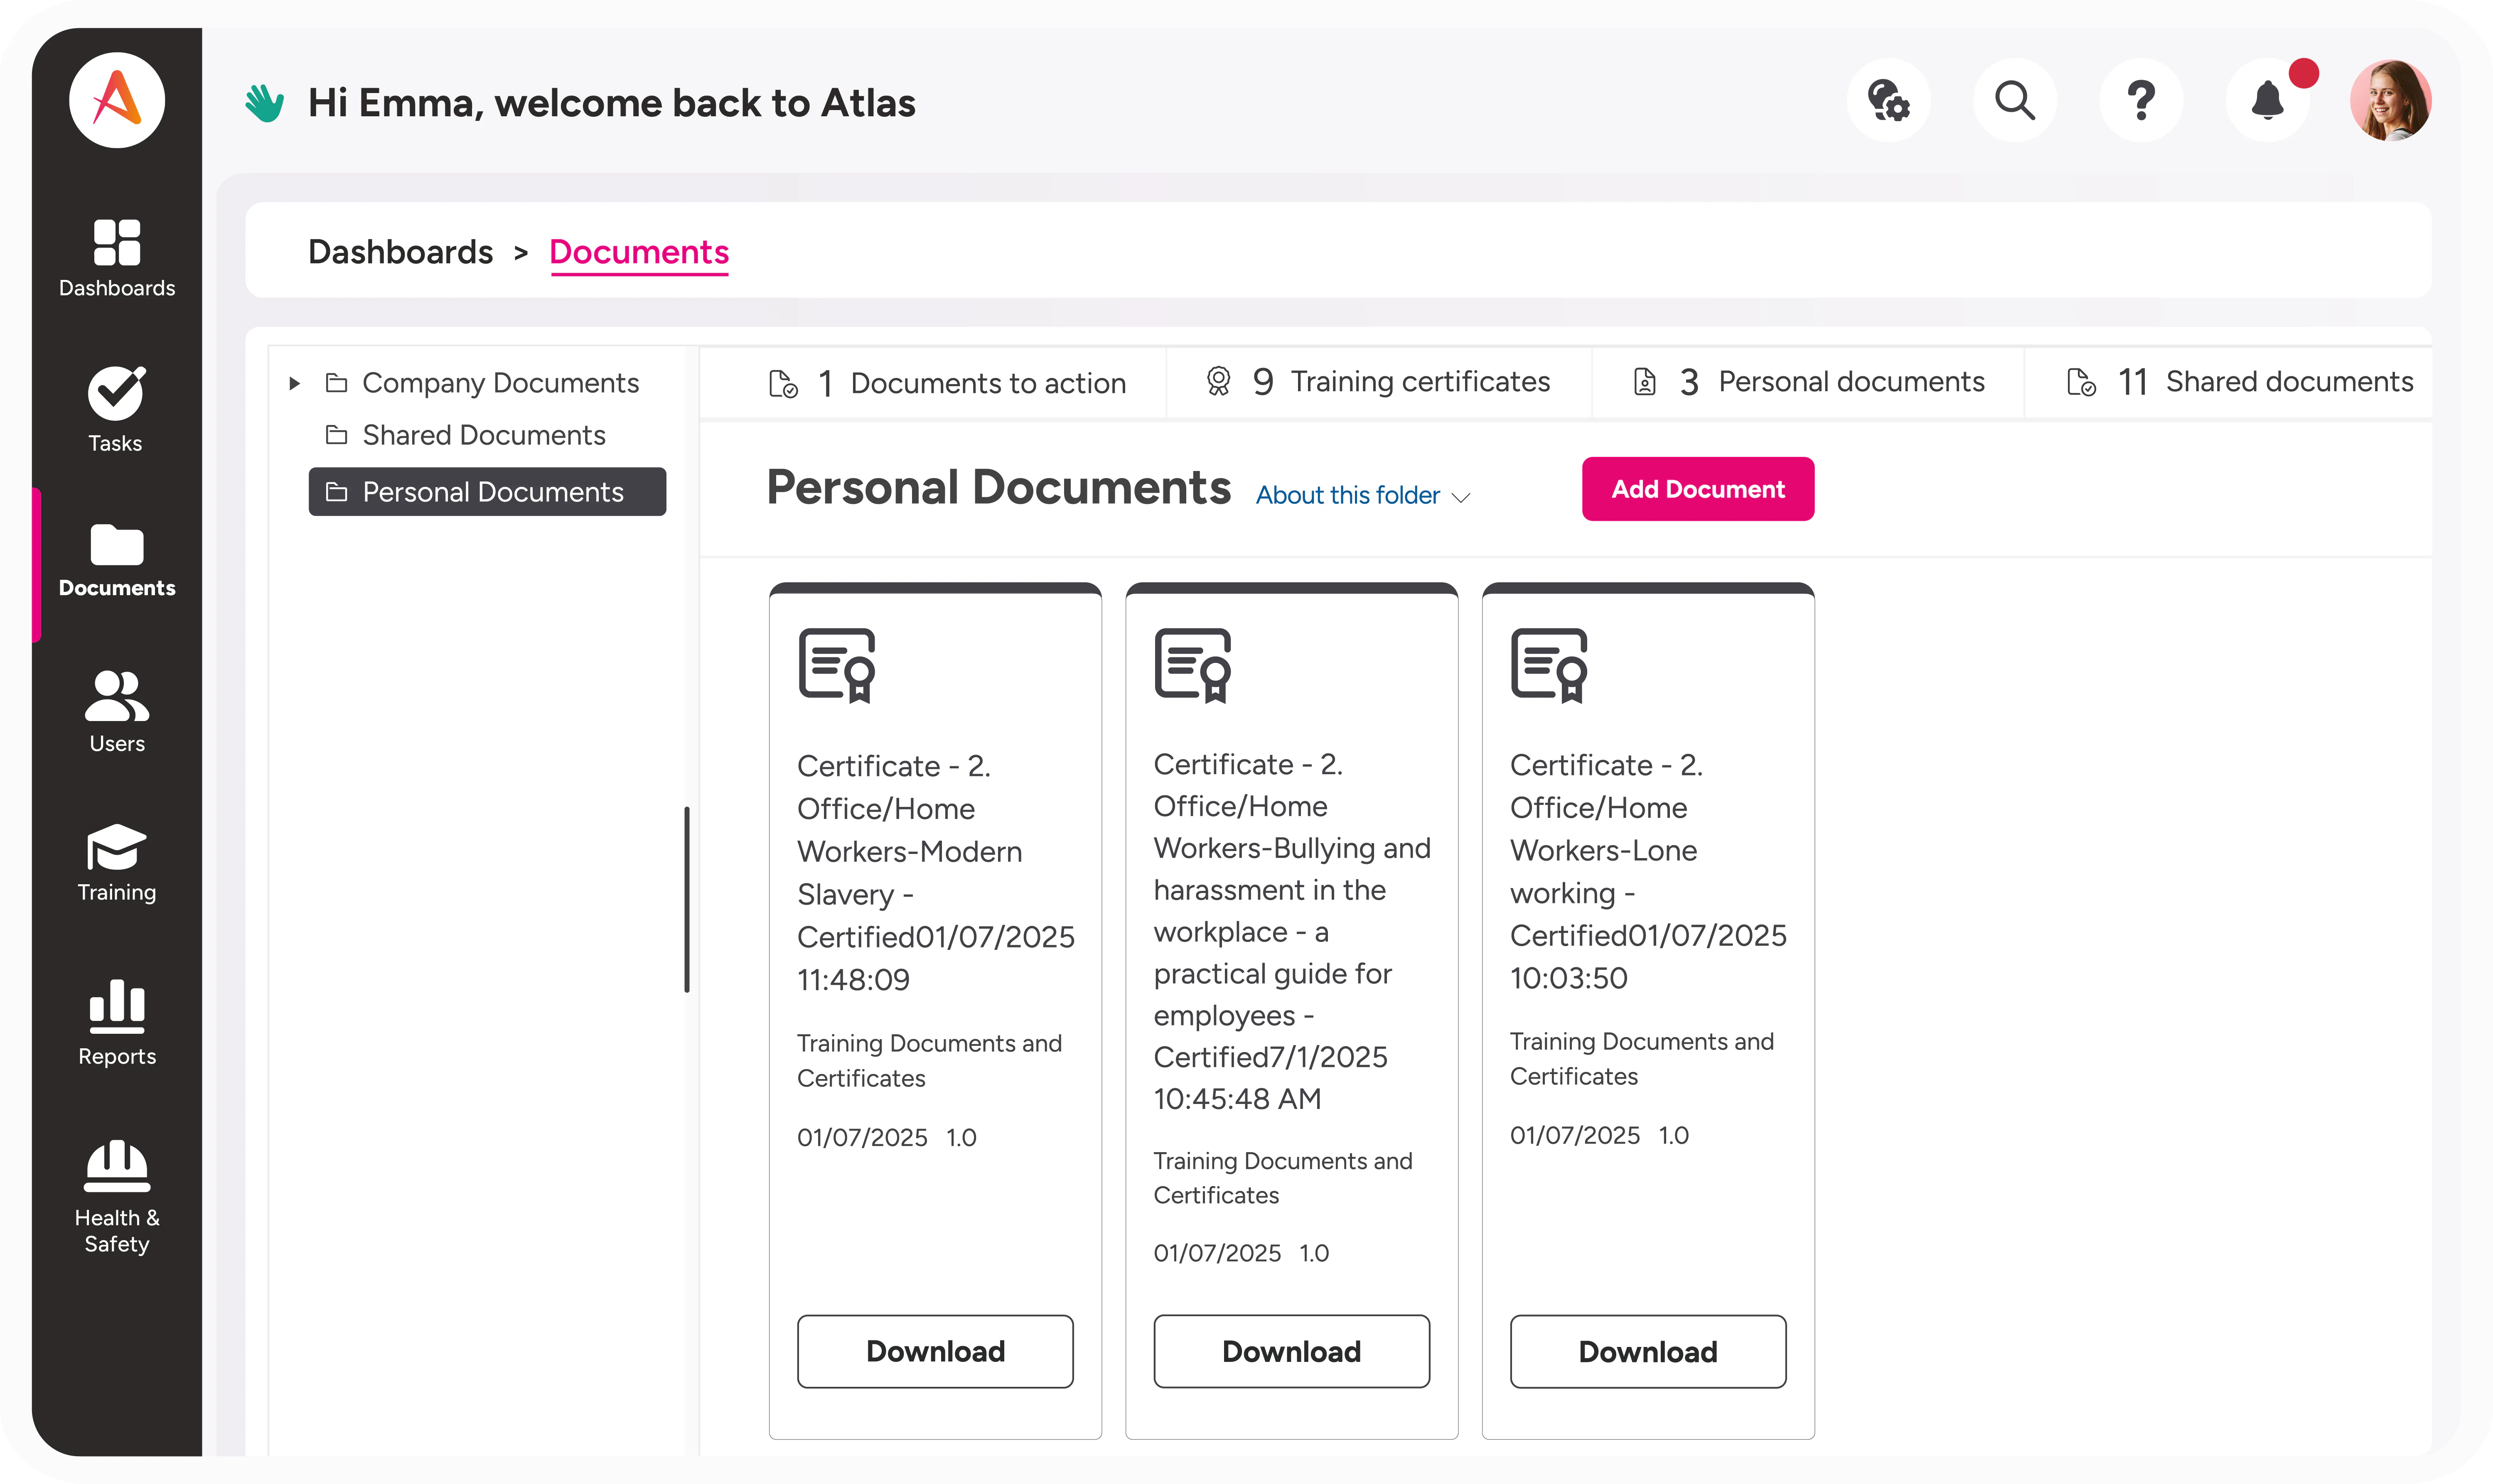2493x1484 pixels.
Task: Click the AI settings head-gear icon
Action: [1889, 101]
